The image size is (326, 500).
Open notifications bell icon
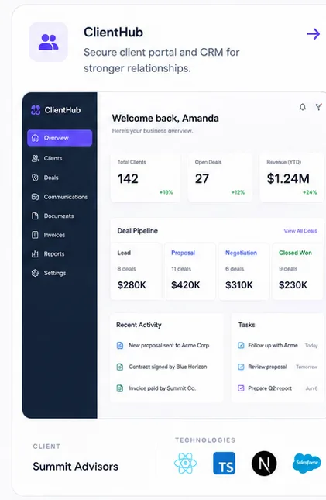coord(303,107)
